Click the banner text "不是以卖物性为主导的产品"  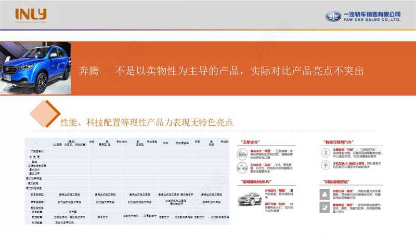click(x=177, y=71)
